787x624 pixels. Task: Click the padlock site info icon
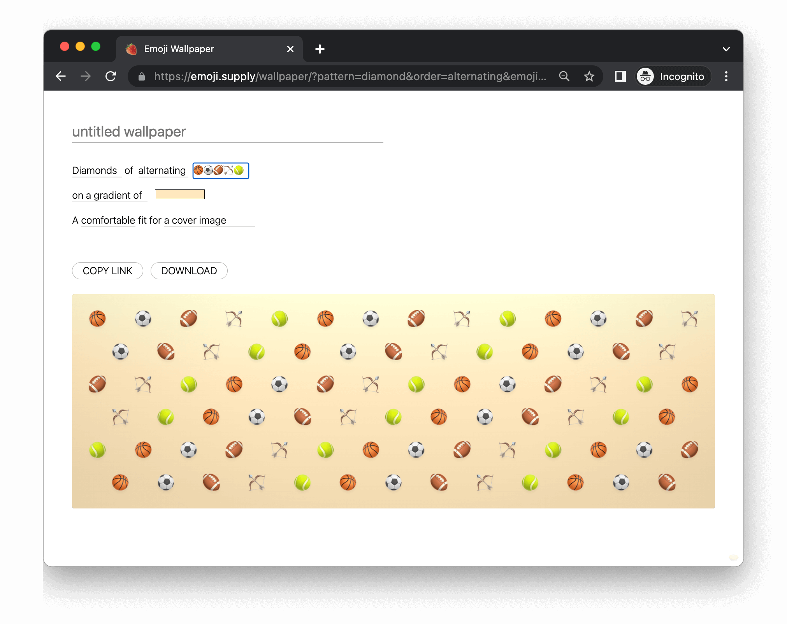click(x=142, y=77)
